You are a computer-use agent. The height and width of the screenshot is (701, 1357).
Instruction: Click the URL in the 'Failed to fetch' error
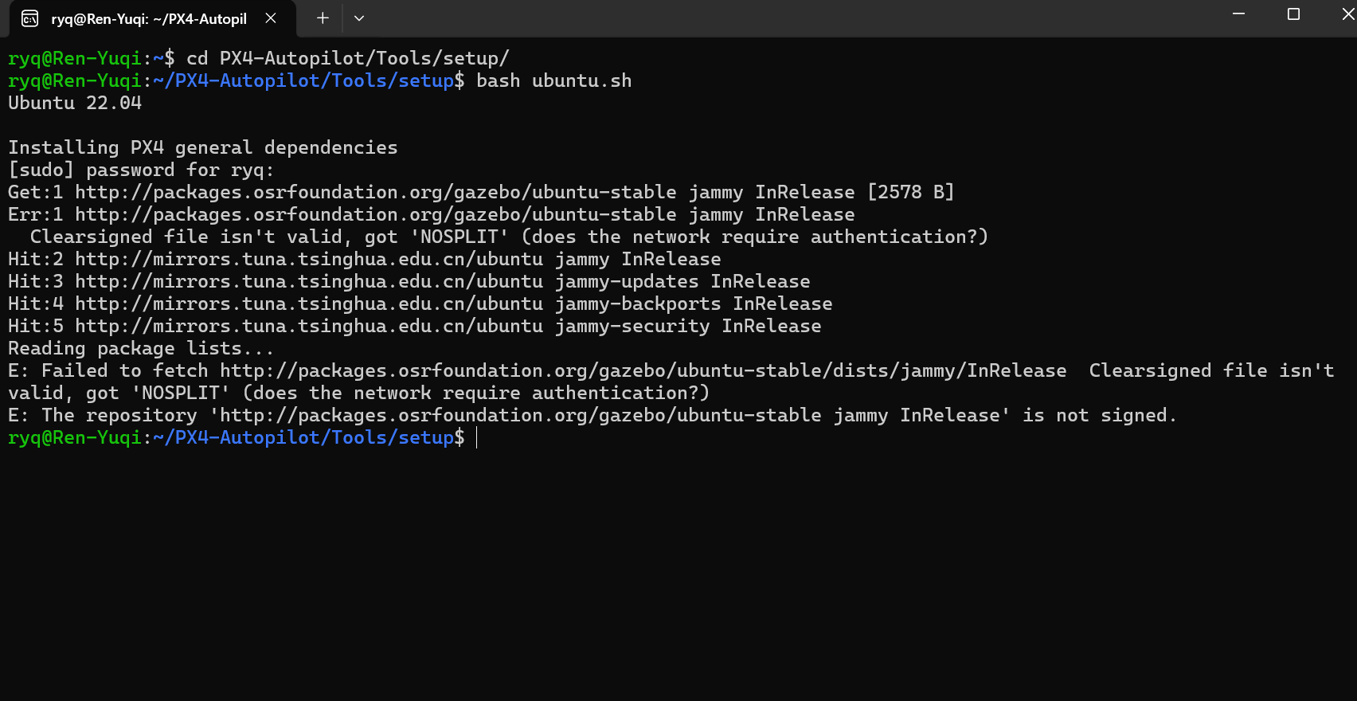tap(643, 370)
